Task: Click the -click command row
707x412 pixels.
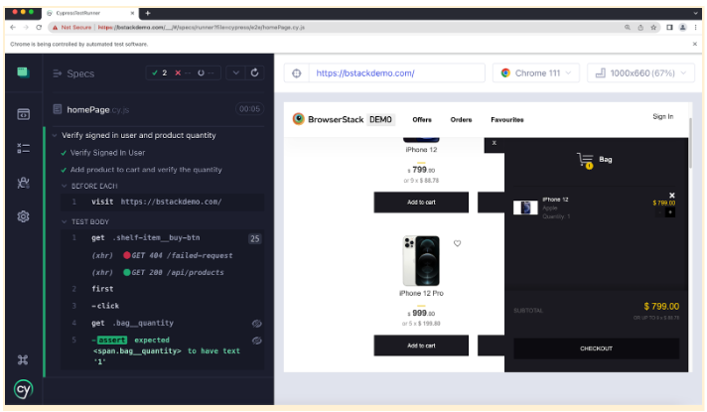Action: 162,306
